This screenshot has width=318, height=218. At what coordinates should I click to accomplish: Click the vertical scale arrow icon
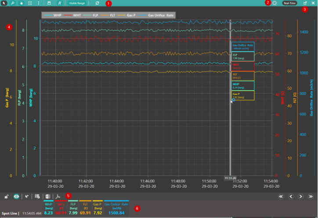point(39,3)
